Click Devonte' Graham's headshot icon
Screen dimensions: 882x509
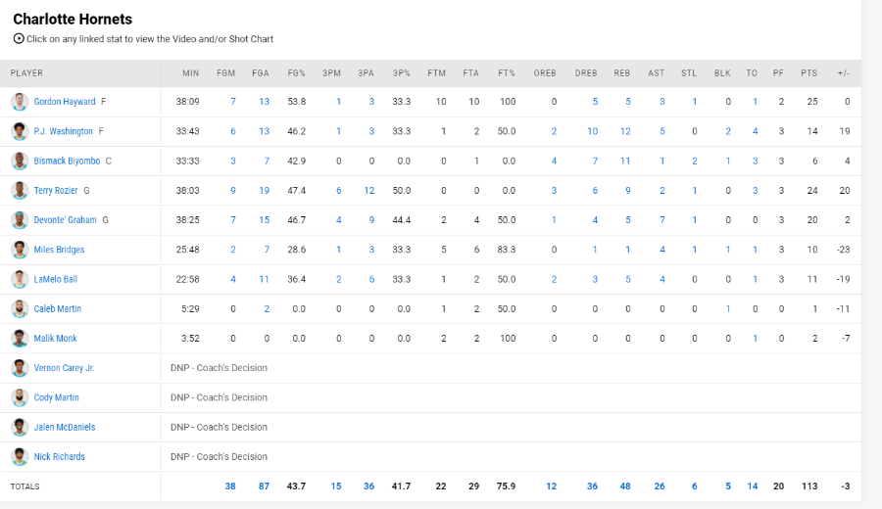pyautogui.click(x=20, y=220)
